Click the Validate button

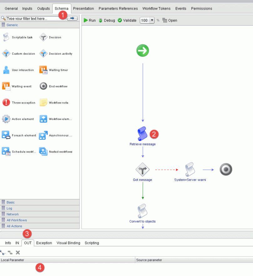tap(127, 20)
